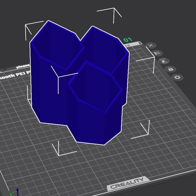This screenshot has height=196, width=196.
Task: Click the Smooth PEI Plate label
Action: point(15,75)
